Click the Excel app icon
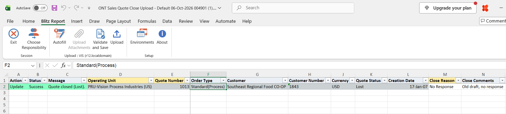The height and width of the screenshot is (114, 506). point(8,8)
